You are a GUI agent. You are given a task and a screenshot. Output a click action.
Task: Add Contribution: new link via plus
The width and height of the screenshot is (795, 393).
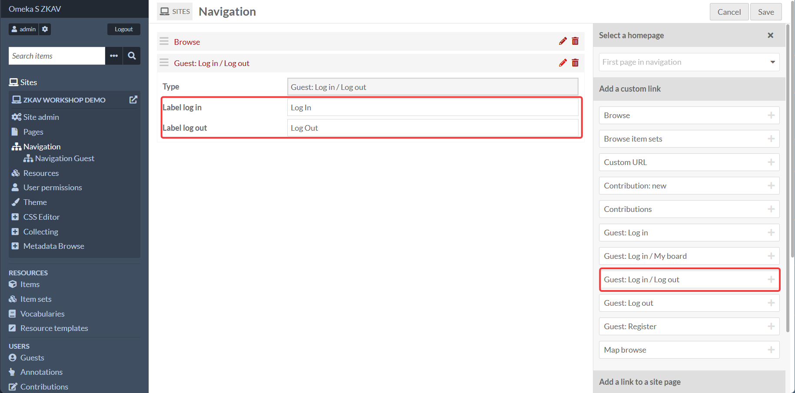[771, 185]
